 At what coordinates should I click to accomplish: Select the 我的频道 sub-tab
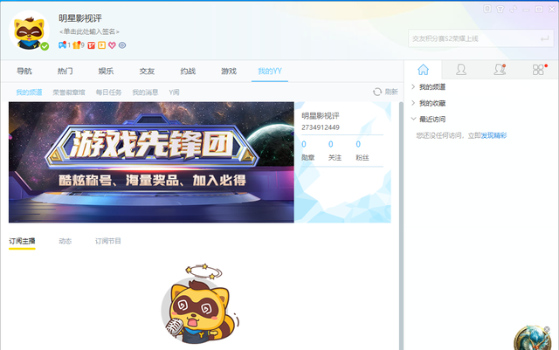click(29, 93)
